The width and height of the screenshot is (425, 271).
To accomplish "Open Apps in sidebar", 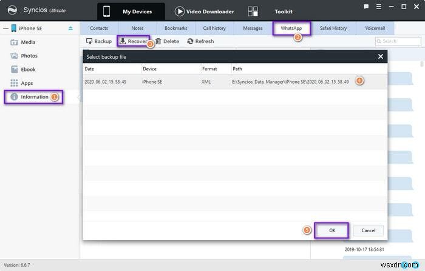I will point(27,83).
